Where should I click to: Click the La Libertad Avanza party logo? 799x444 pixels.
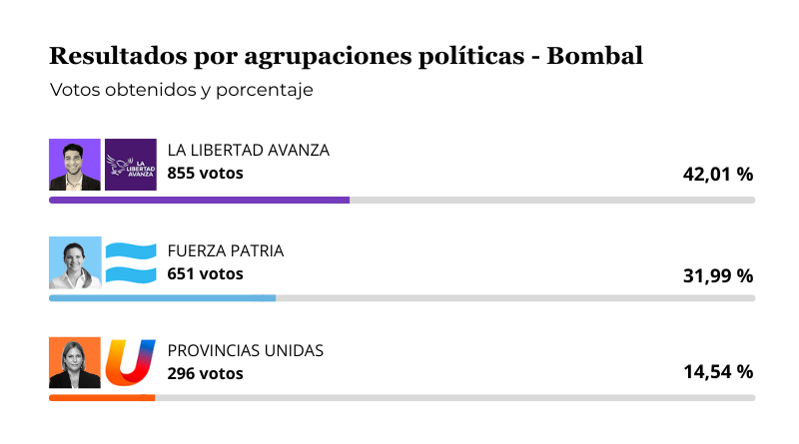(131, 165)
